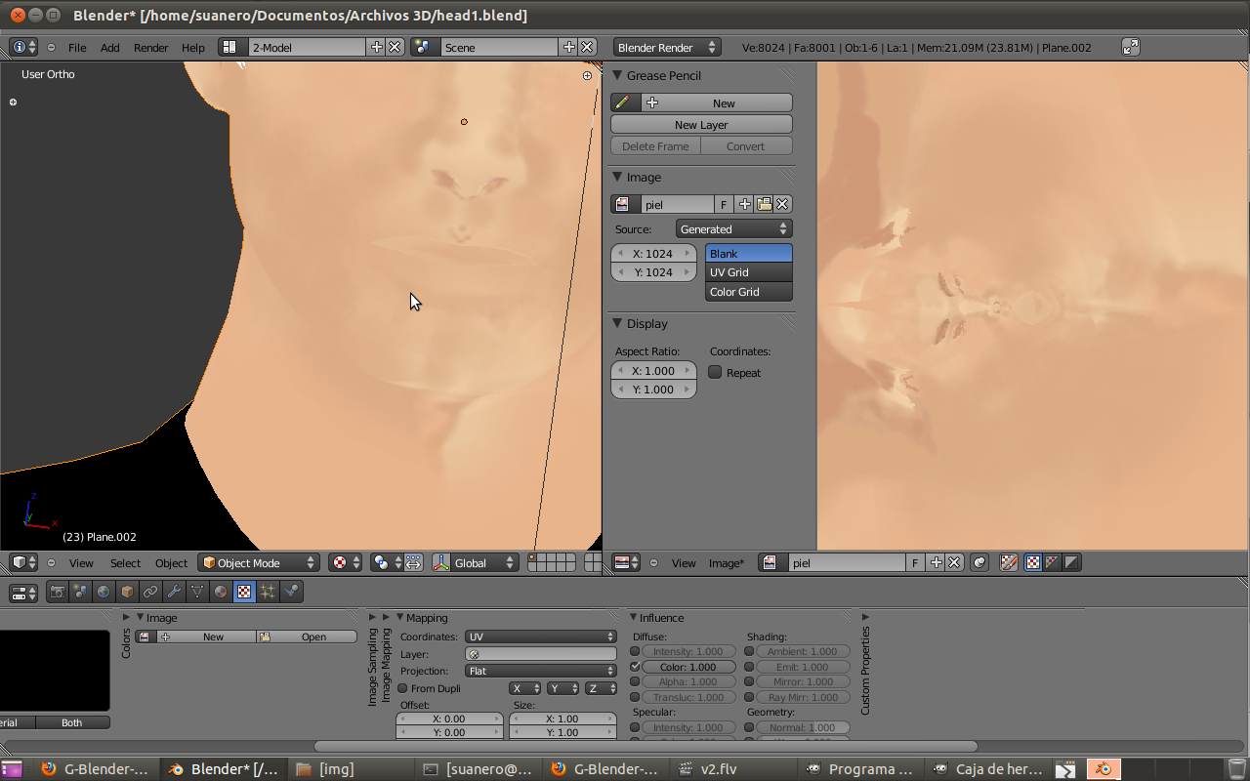Pin the image in UV editor header

point(979,563)
